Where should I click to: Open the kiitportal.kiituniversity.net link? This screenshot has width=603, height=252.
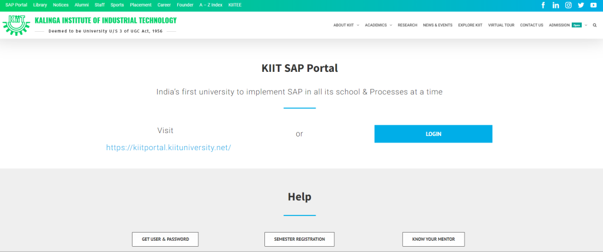(168, 148)
